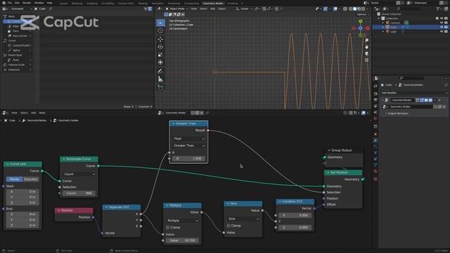Toggle Clamp checkbox in Multiply node
Image resolution: width=450 pixels, height=253 pixels.
pyautogui.click(x=167, y=228)
